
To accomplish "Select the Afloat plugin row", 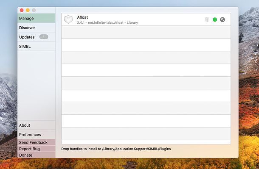I will point(146,19).
